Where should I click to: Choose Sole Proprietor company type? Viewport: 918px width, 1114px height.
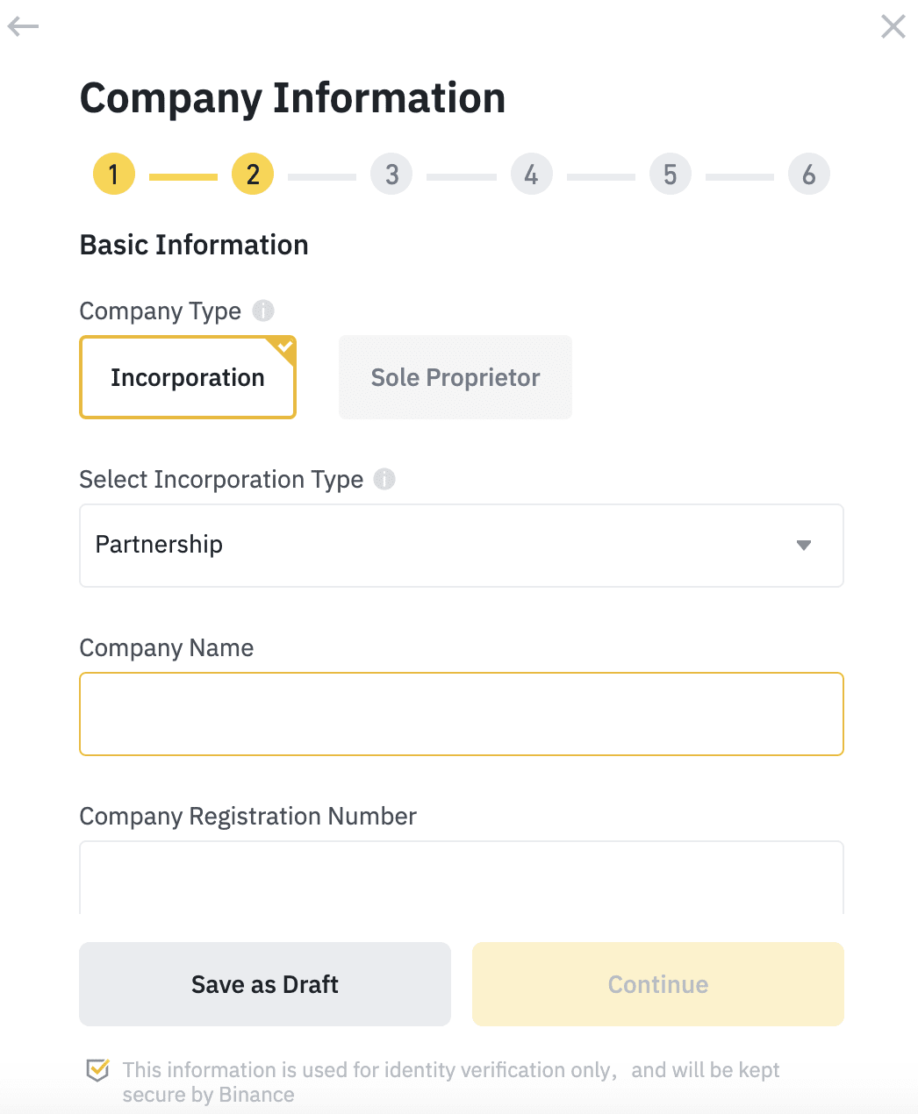(x=455, y=377)
